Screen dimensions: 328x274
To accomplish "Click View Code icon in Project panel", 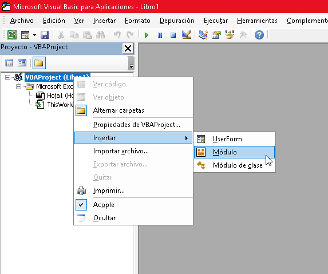I will [9, 63].
